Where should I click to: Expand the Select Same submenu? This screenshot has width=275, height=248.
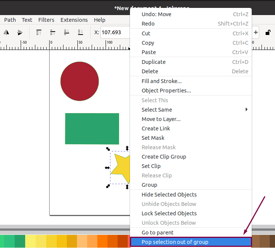(x=191, y=110)
